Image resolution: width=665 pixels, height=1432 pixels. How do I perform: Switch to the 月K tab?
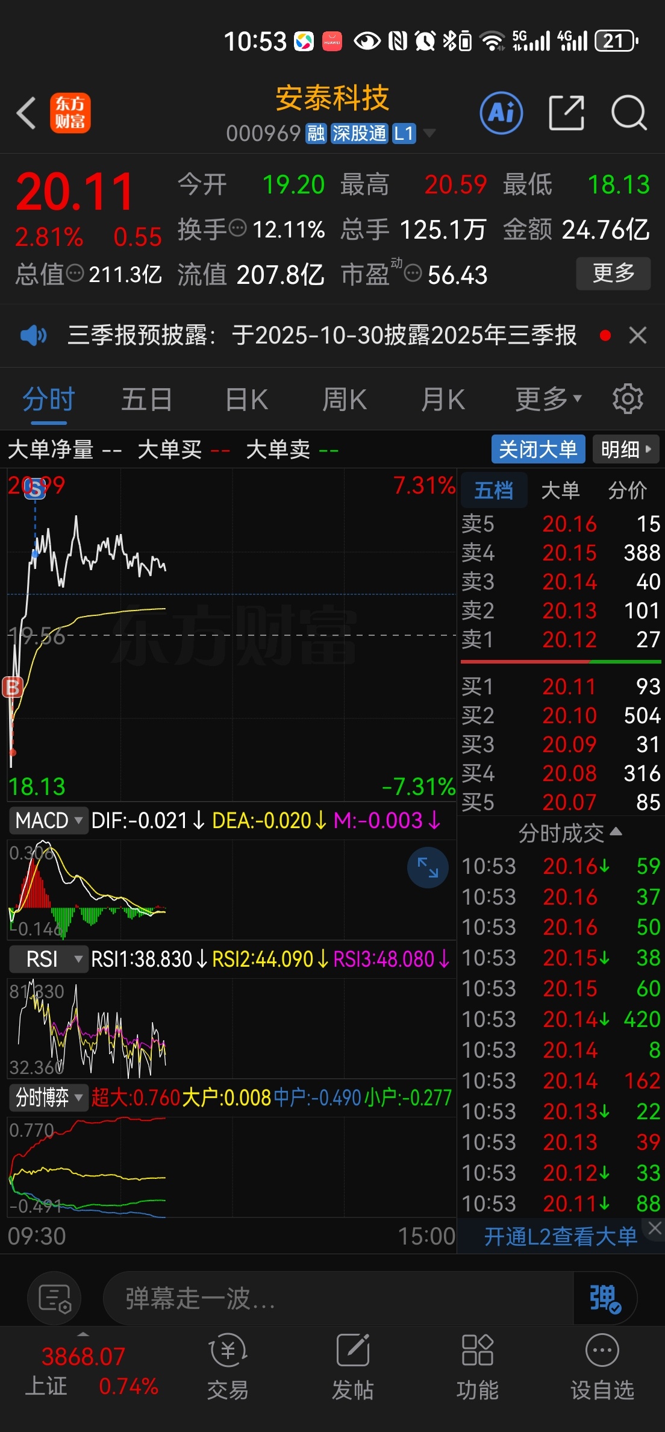point(443,399)
